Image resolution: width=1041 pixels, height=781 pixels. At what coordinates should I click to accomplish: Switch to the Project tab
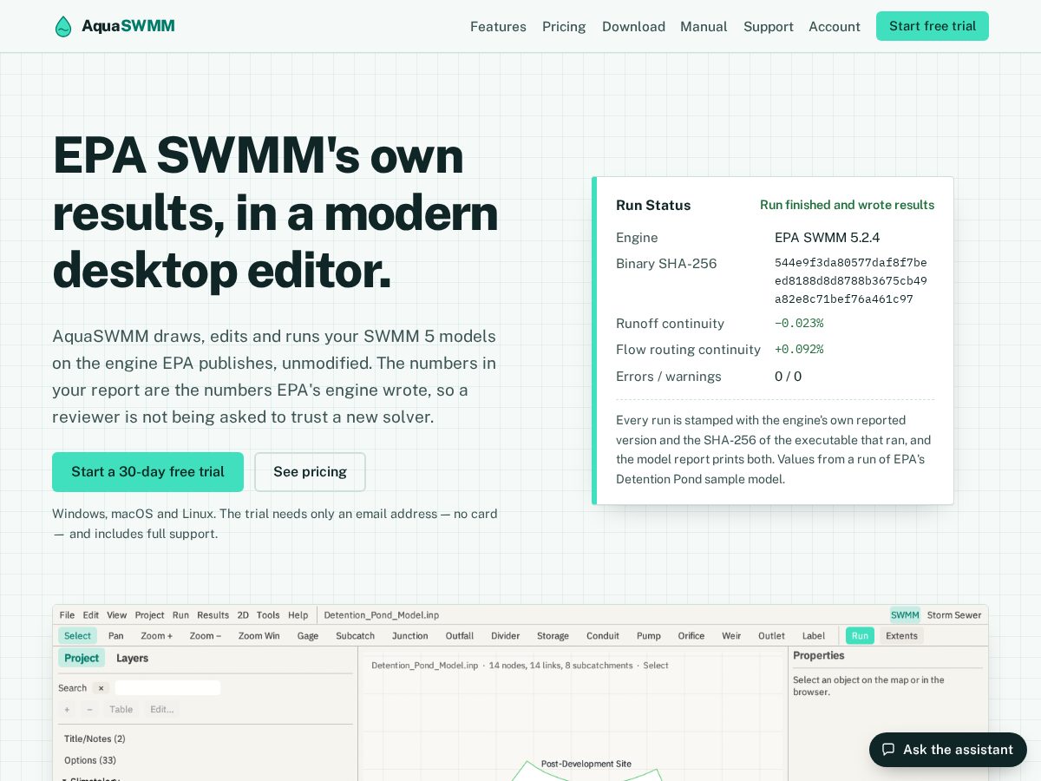pos(82,658)
